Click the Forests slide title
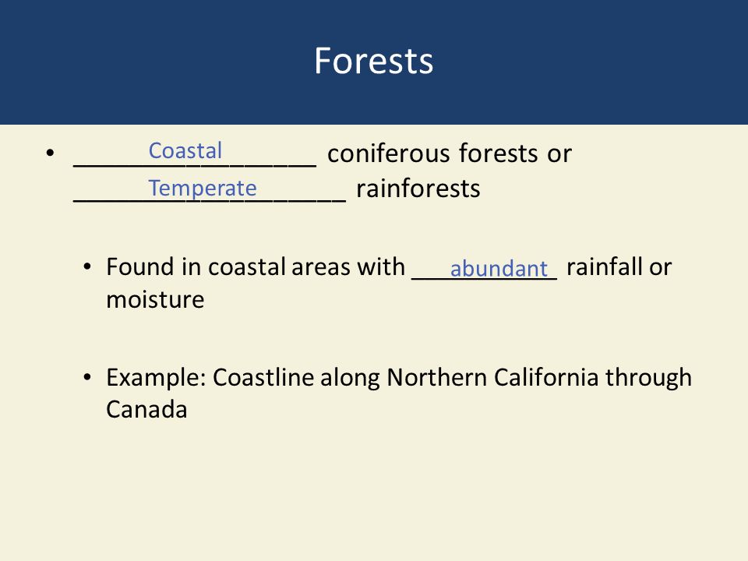The height and width of the screenshot is (561, 748). coord(373,61)
